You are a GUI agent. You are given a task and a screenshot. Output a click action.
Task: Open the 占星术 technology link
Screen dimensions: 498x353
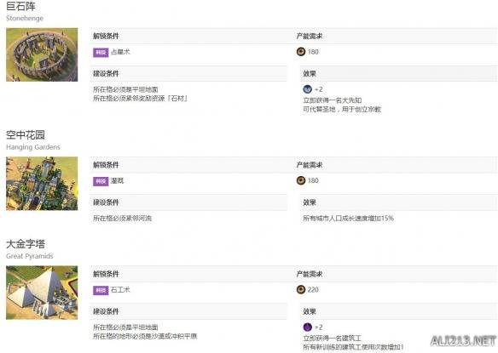coord(120,52)
